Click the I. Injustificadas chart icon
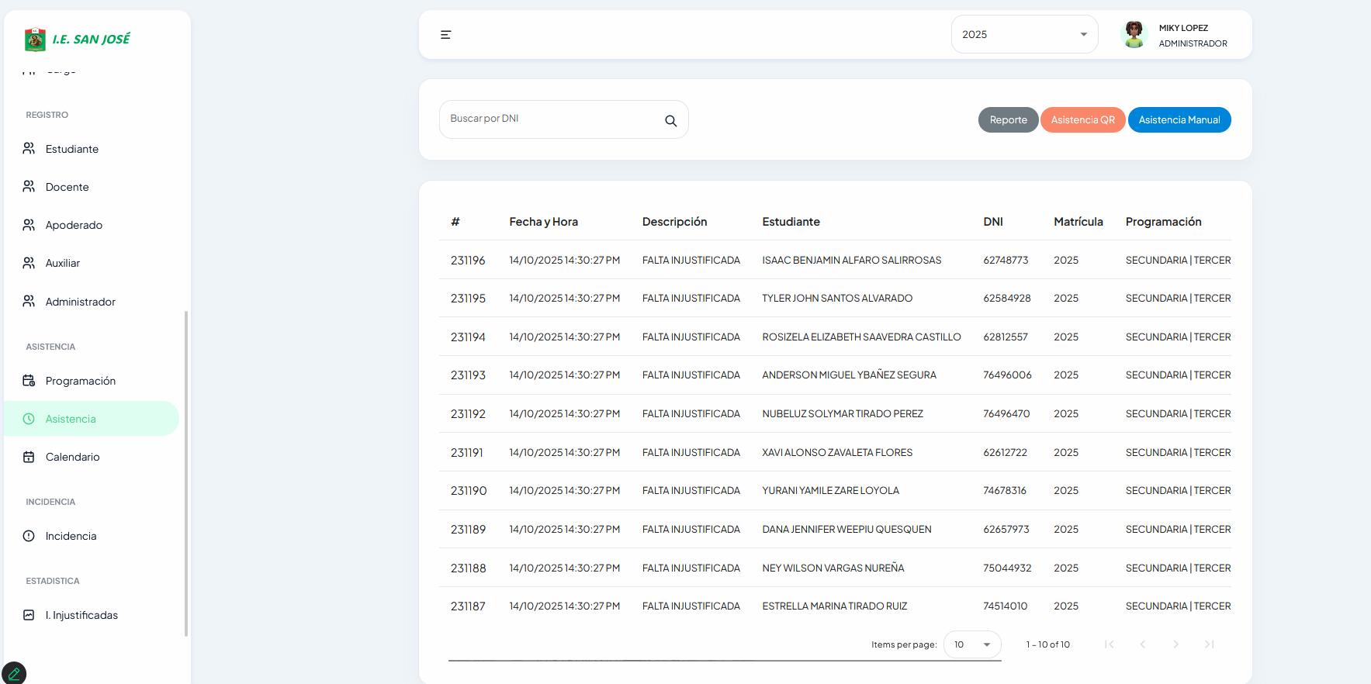 pos(29,615)
